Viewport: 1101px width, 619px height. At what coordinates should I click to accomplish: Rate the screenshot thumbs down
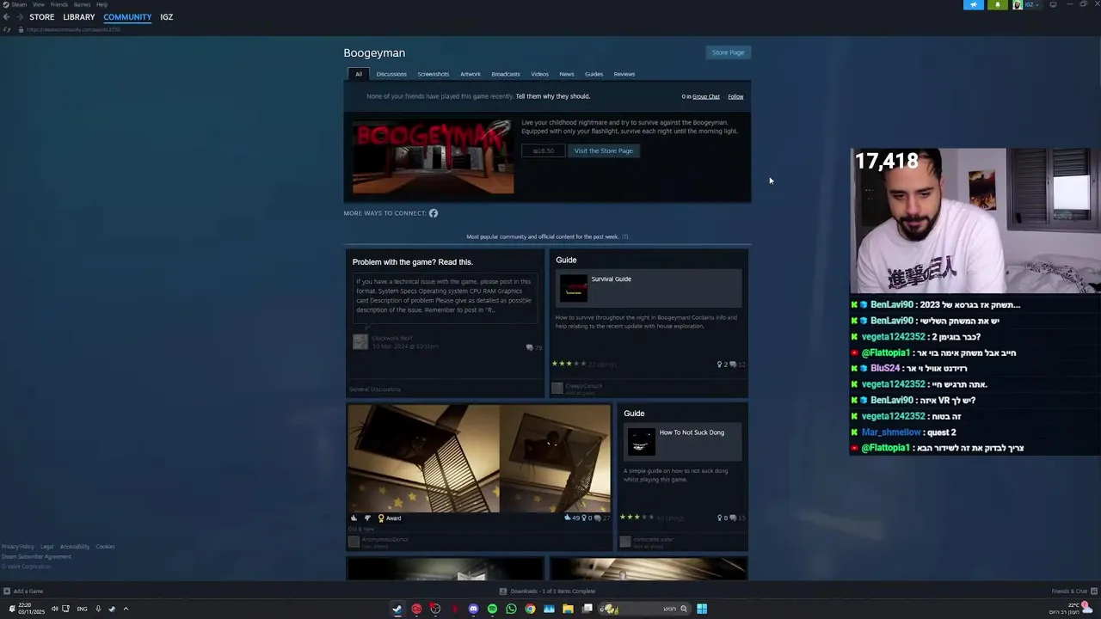[367, 518]
